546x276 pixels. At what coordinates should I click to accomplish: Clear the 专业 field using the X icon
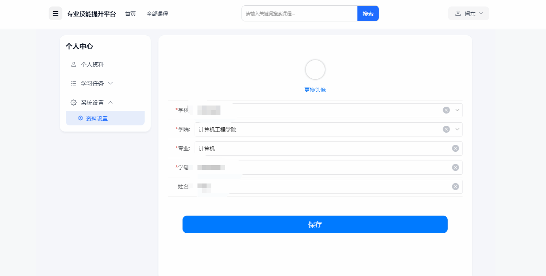pos(455,148)
